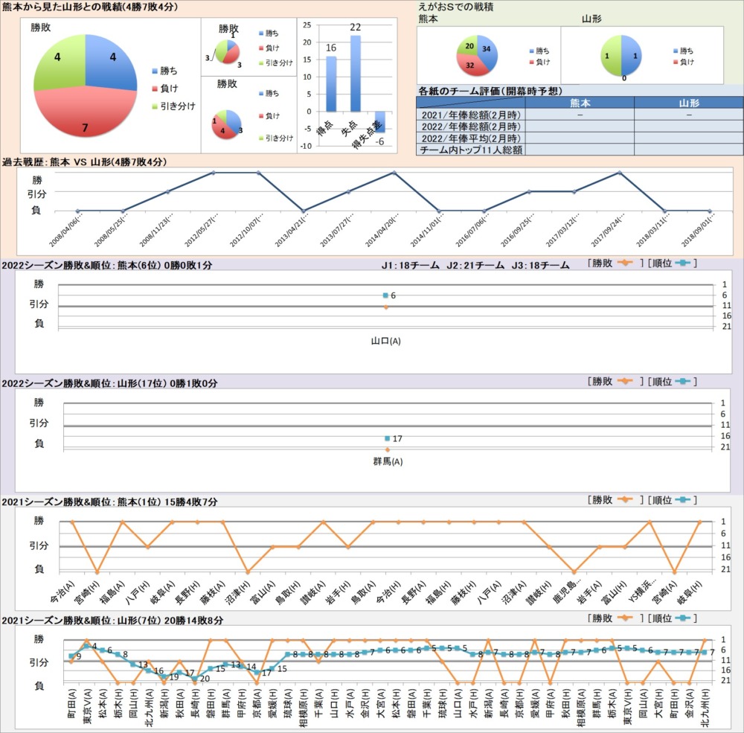Select the rank 17 marker above 群馬(A)

387,438
